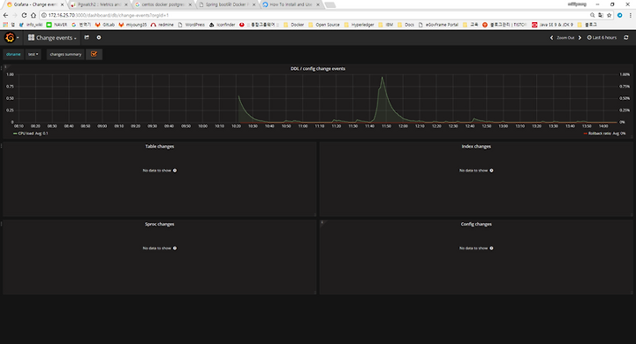
Task: Open the DDL / config change events panel title
Action: click(x=318, y=69)
